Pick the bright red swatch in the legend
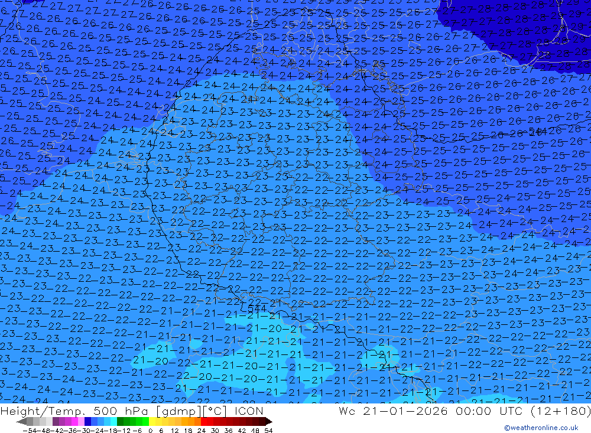591x433 pixels. pyautogui.click(x=204, y=422)
